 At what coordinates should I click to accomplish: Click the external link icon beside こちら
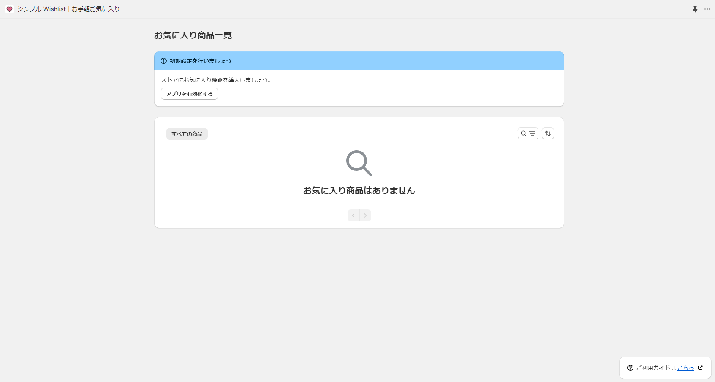pos(700,368)
